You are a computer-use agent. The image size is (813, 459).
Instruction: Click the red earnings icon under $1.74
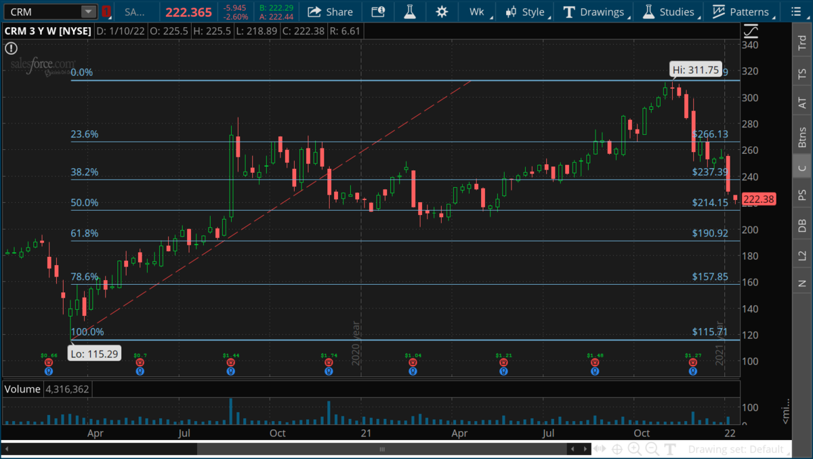[329, 363]
